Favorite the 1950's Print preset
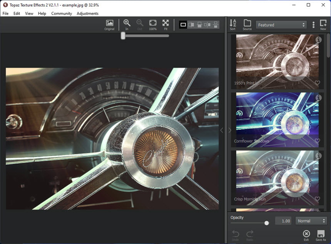The width and height of the screenshot is (331, 244). 317,83
